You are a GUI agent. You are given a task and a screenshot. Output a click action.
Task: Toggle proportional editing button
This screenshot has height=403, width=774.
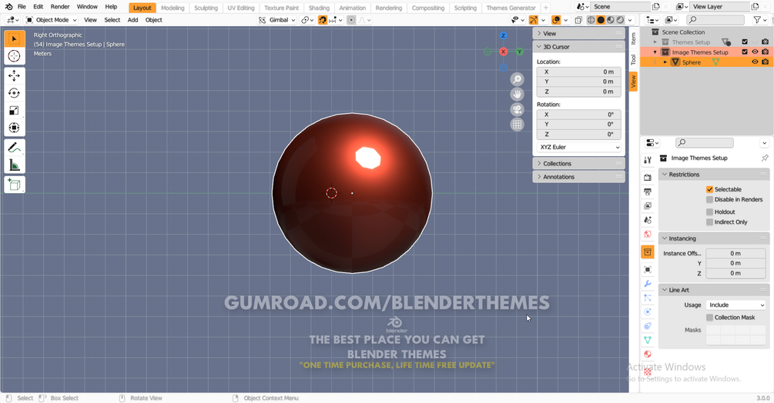(351, 20)
